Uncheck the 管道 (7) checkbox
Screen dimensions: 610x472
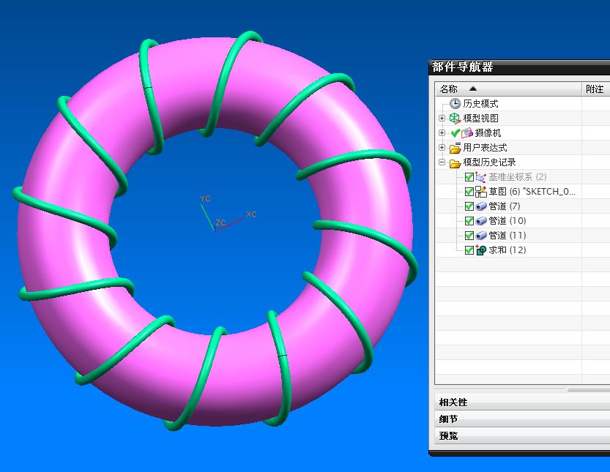[x=469, y=206]
